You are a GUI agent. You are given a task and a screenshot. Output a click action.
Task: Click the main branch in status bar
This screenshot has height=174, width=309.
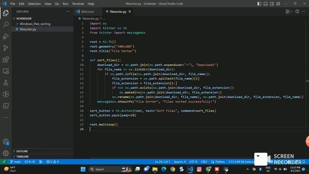point(15,162)
